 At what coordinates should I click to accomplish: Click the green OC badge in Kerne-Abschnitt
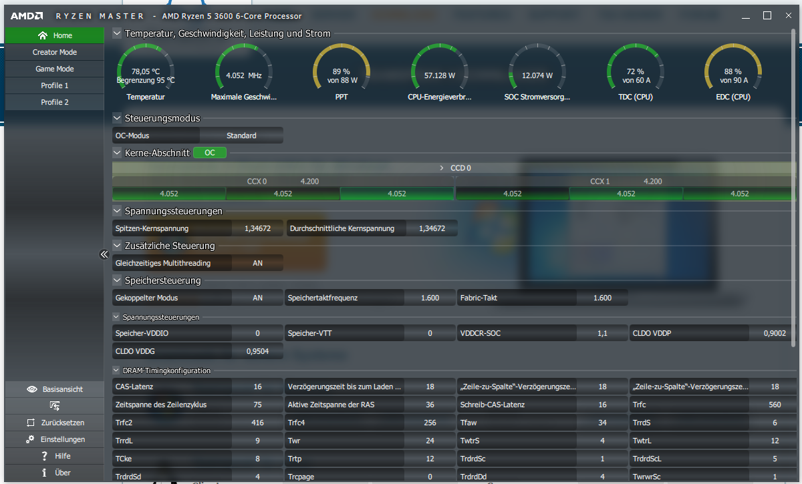pyautogui.click(x=210, y=153)
